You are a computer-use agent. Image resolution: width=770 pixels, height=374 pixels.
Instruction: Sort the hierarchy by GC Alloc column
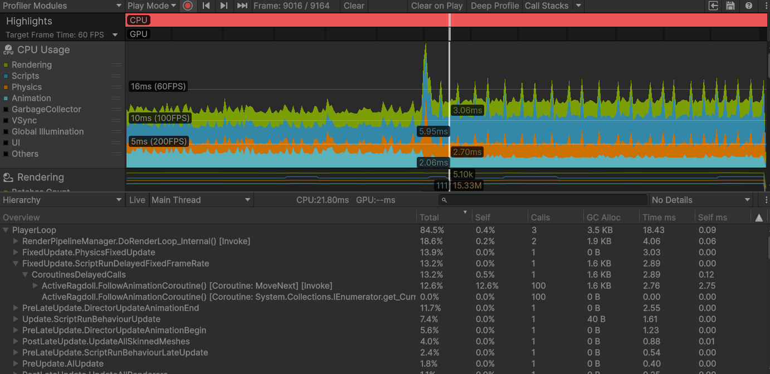(603, 218)
